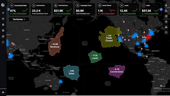
Task: Click the Conversions card icon
Action: coord(34,6)
